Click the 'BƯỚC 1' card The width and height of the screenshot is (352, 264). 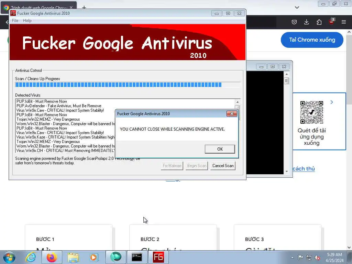click(68, 238)
